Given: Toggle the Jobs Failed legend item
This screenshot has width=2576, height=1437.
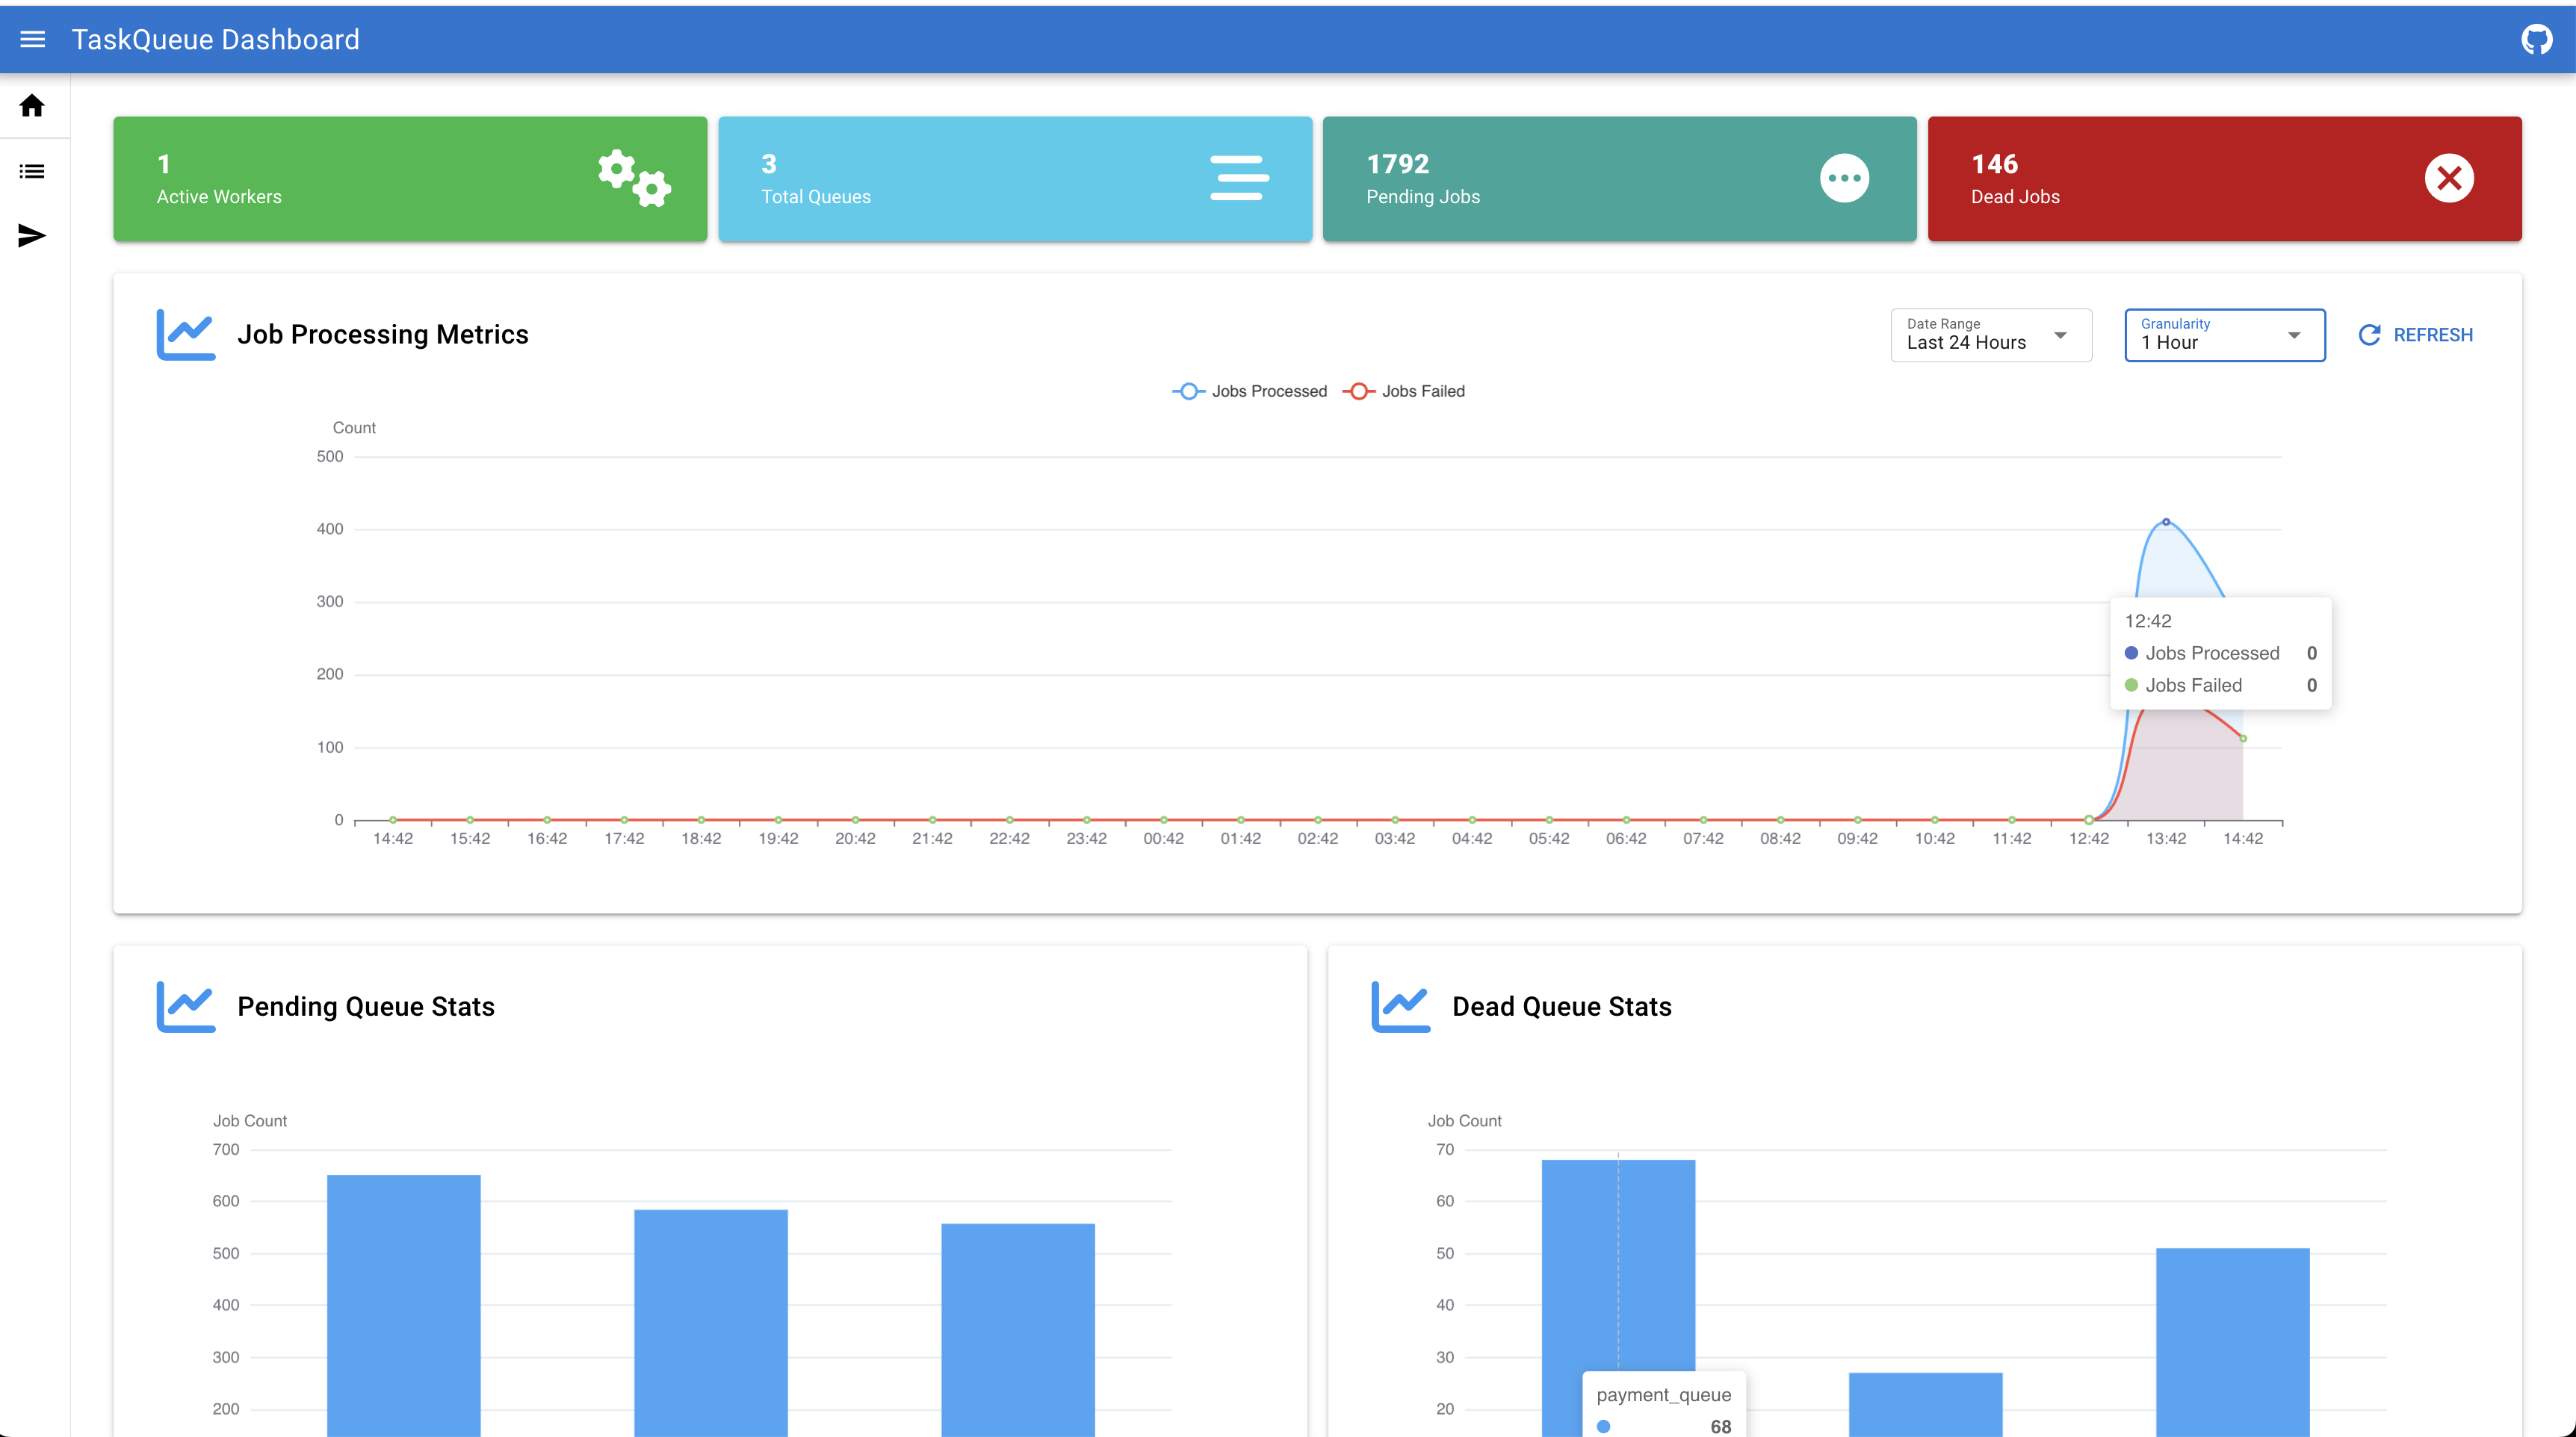Looking at the screenshot, I should 1404,391.
